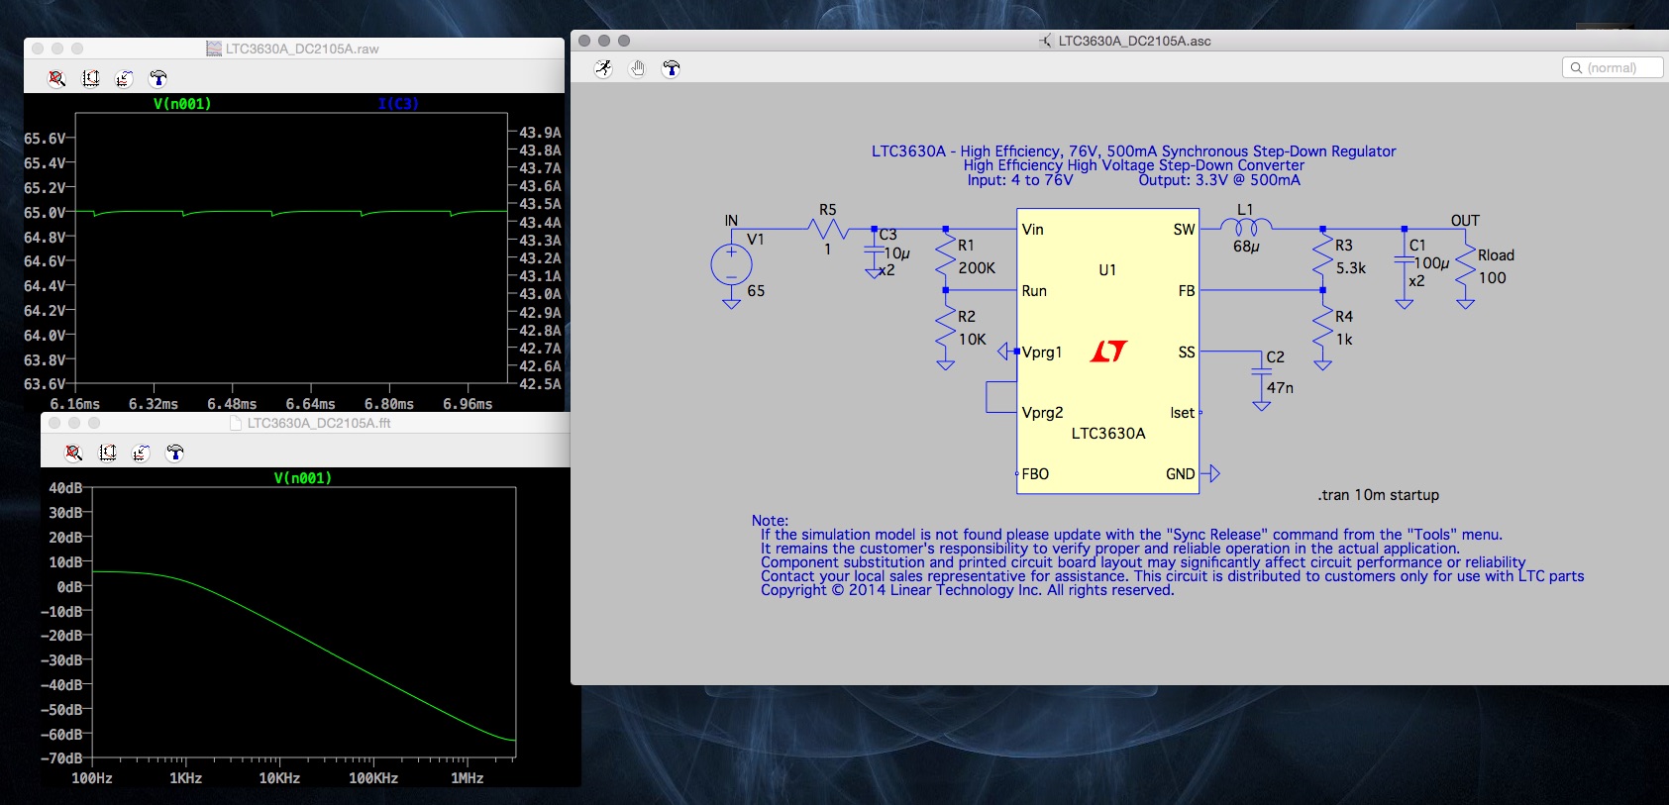Click the LTC3630A_DC2105A.asc window title

pyautogui.click(x=1134, y=41)
